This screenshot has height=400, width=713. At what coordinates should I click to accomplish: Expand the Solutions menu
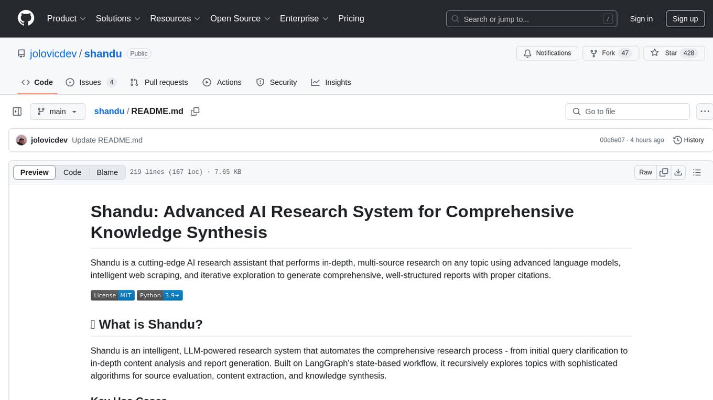118,18
